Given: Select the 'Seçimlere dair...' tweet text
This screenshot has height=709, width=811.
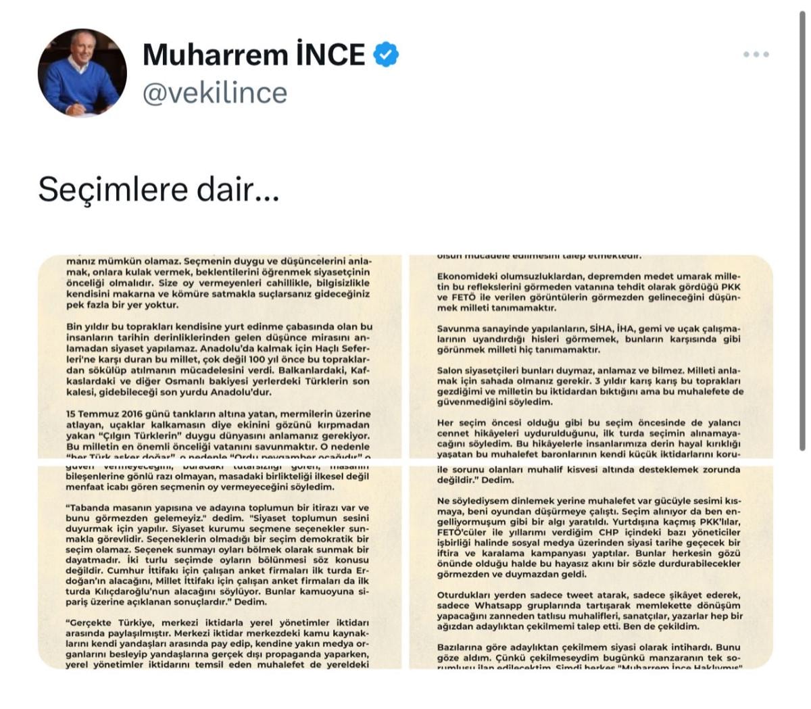Looking at the screenshot, I should click(x=158, y=189).
